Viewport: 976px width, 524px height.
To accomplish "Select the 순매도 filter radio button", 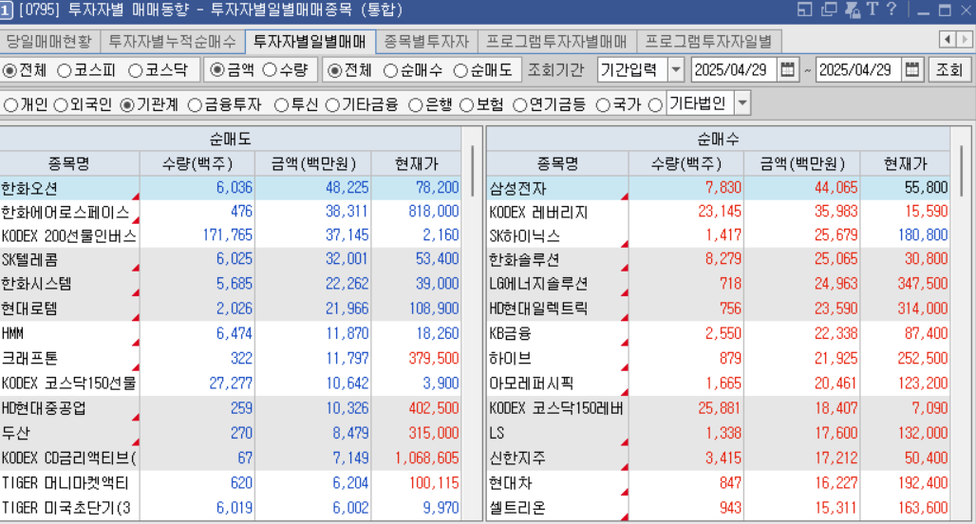I will tap(460, 71).
